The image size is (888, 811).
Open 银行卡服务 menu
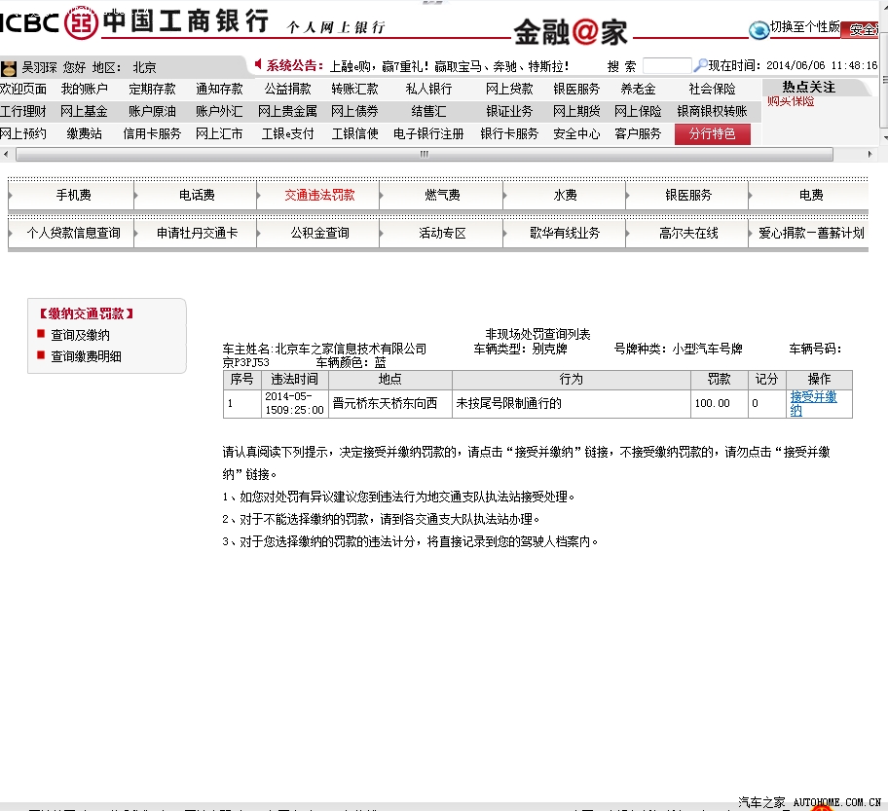tap(509, 133)
